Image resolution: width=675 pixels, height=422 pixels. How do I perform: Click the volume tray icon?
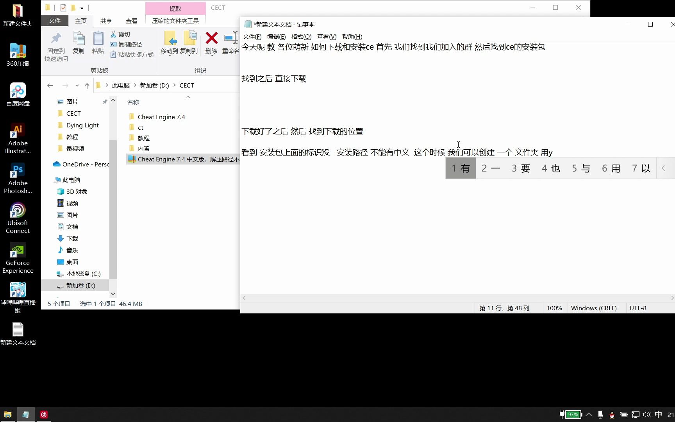pos(646,415)
